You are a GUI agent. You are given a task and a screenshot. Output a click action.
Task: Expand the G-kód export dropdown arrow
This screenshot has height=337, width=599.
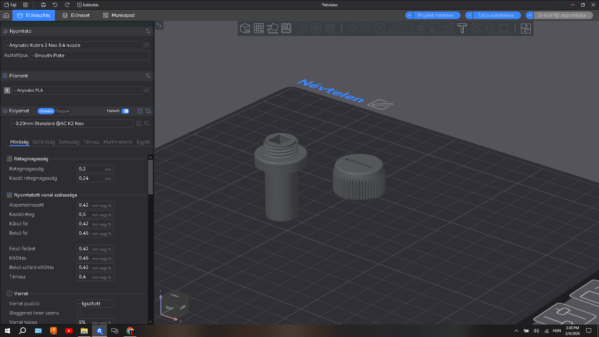(530, 15)
